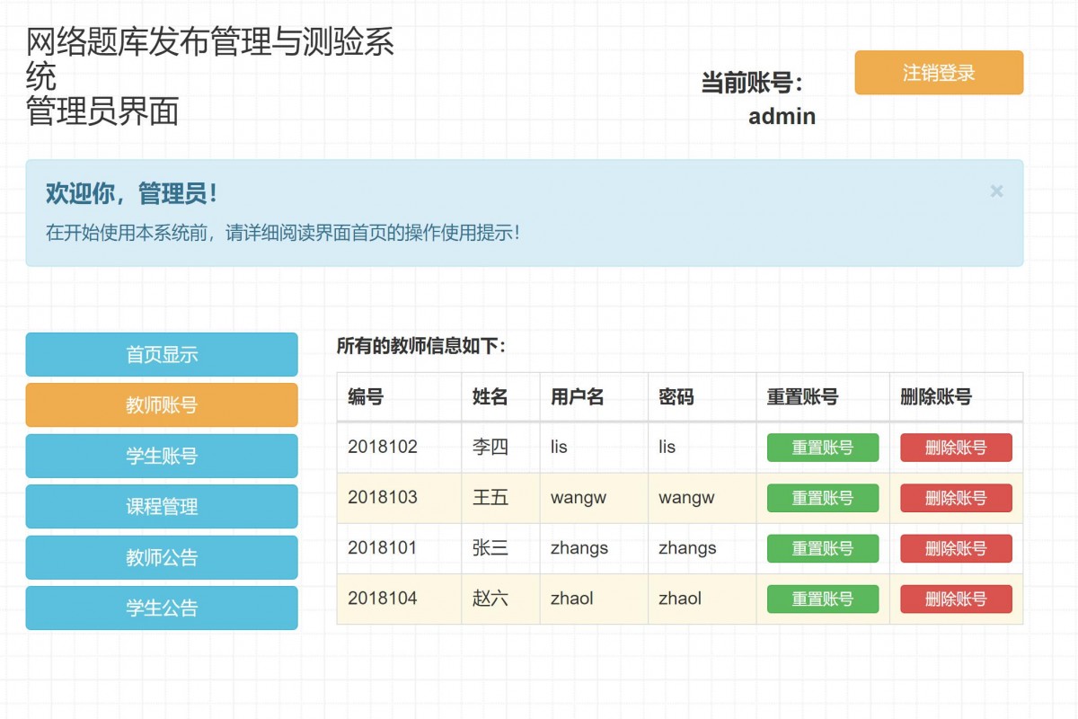
Task: Click the admin account name display
Action: pyautogui.click(x=782, y=116)
